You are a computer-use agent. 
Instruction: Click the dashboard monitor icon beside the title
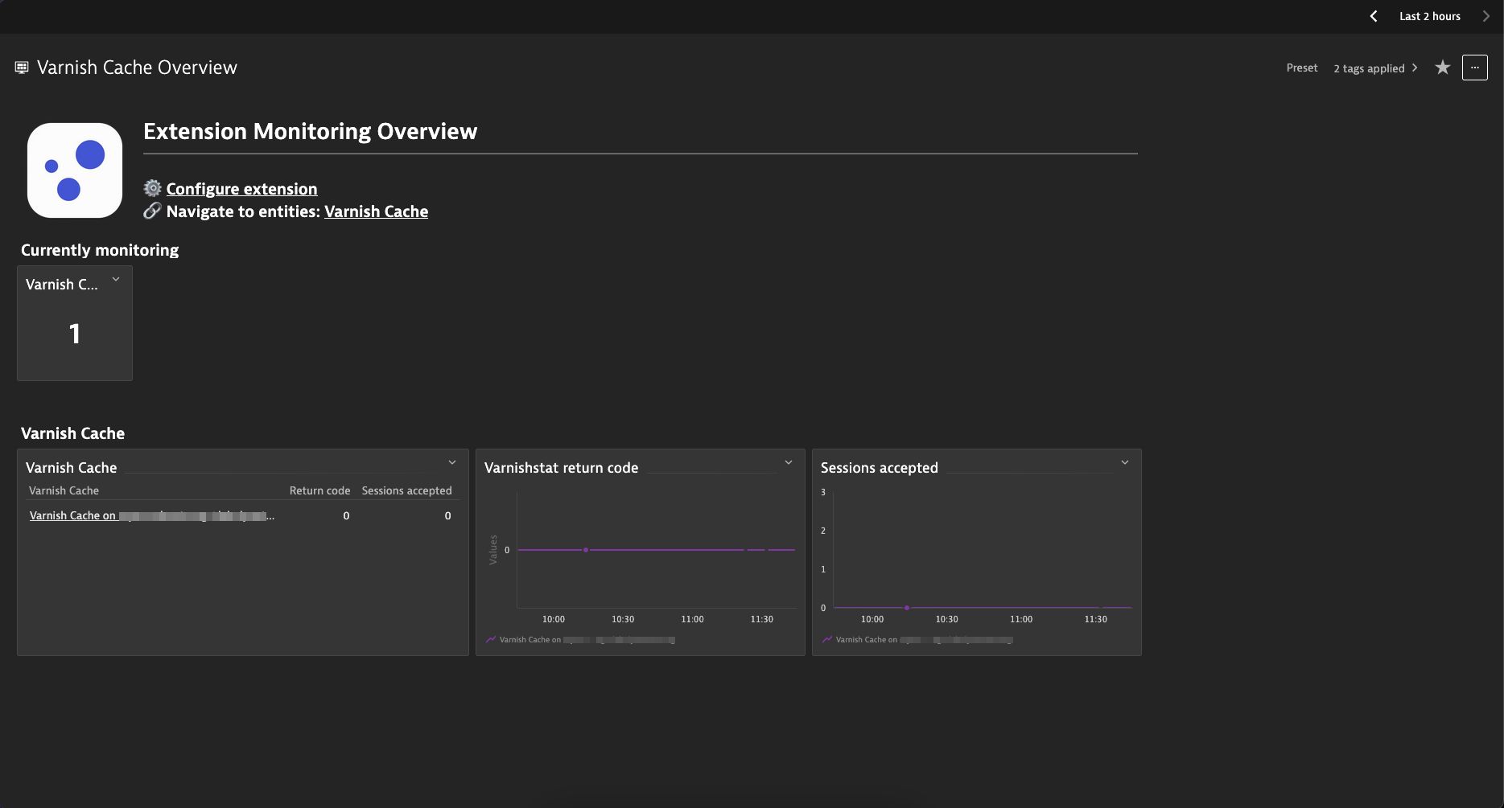point(21,67)
